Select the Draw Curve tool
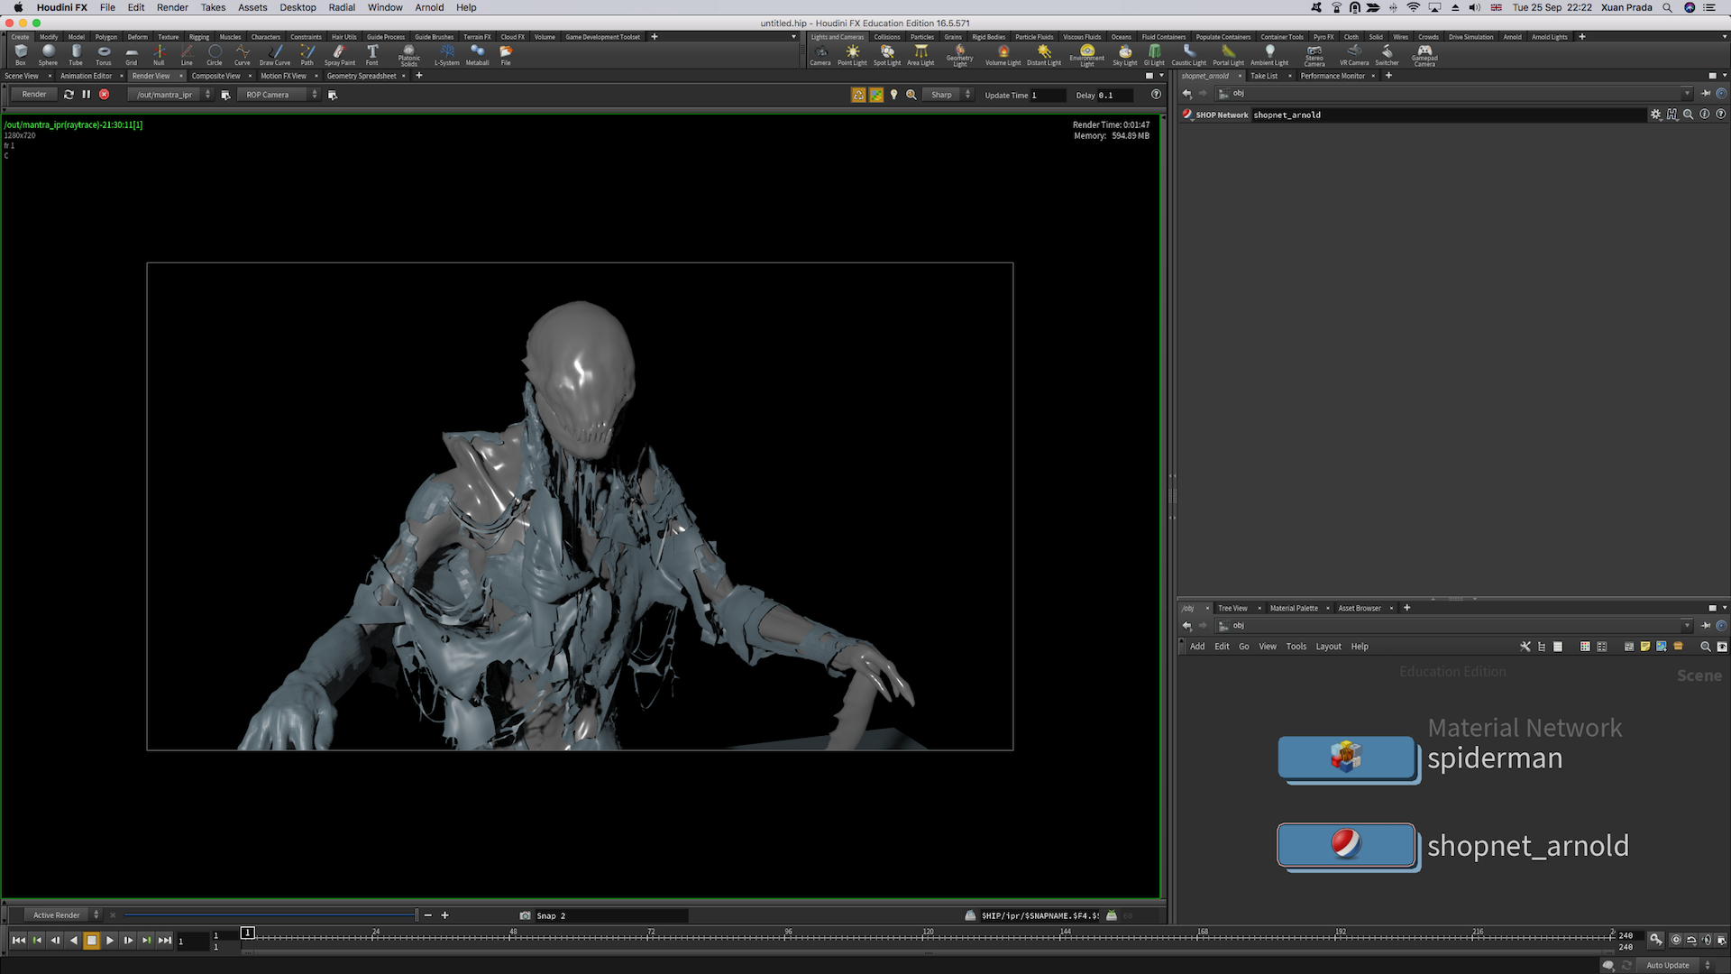Viewport: 1731px width, 974px height. (x=275, y=55)
